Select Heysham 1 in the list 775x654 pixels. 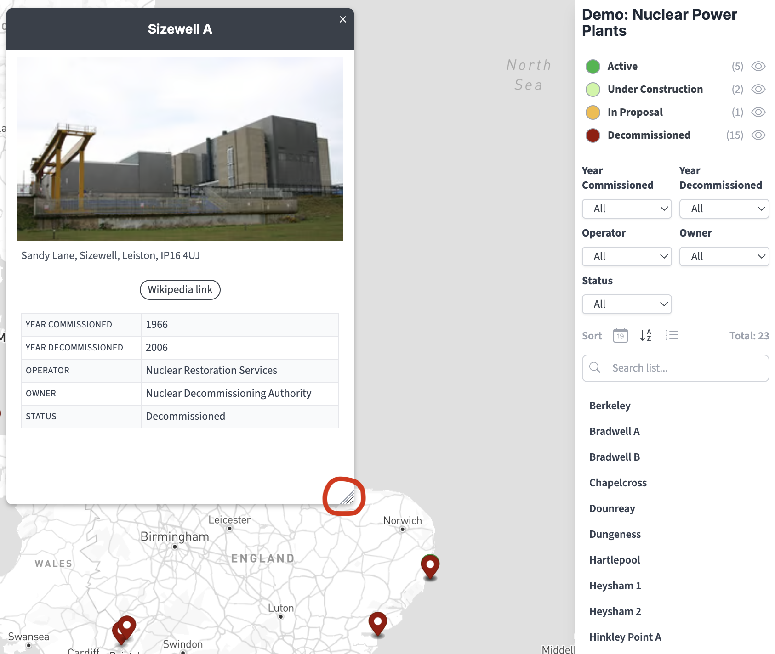tap(615, 585)
